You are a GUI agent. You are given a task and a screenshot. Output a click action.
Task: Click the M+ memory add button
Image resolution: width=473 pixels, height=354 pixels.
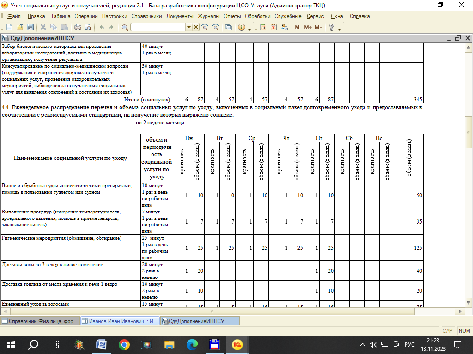tap(308, 27)
